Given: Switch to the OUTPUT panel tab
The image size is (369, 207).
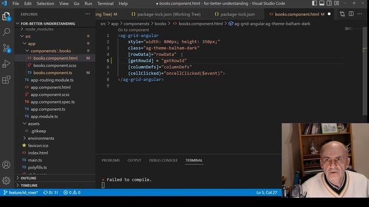Looking at the screenshot, I should (134, 160).
